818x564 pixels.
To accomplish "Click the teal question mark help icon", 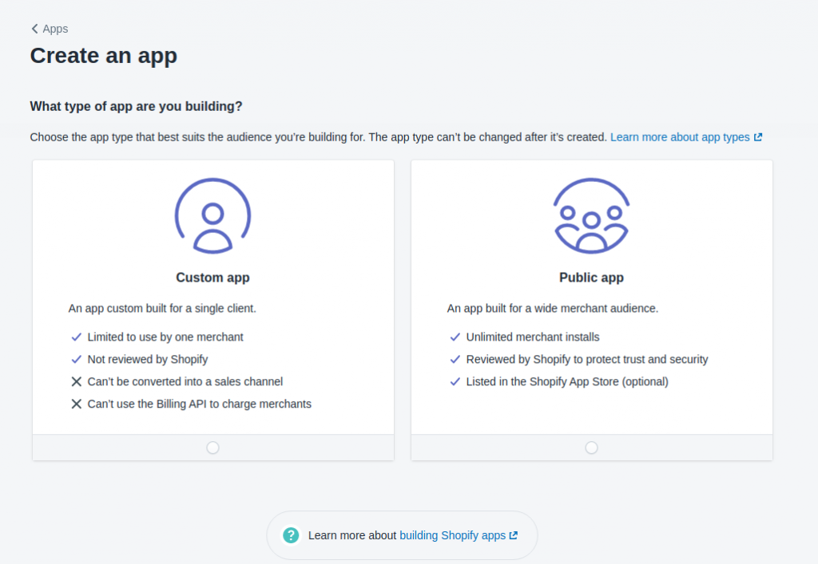I will coord(291,535).
